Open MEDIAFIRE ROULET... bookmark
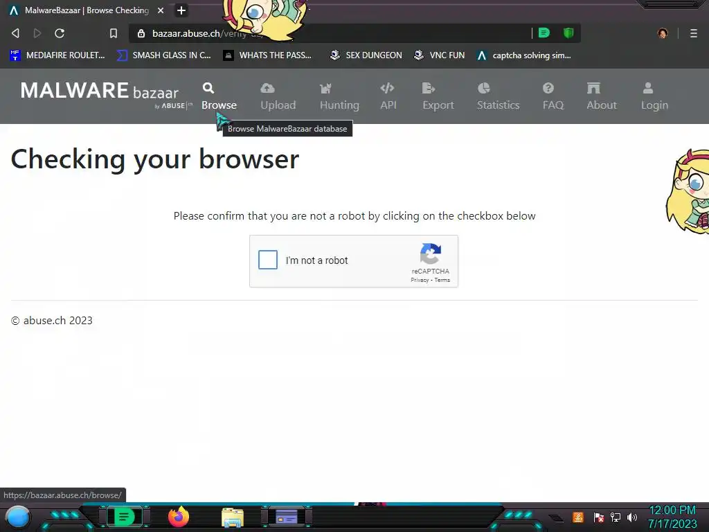 (57, 55)
